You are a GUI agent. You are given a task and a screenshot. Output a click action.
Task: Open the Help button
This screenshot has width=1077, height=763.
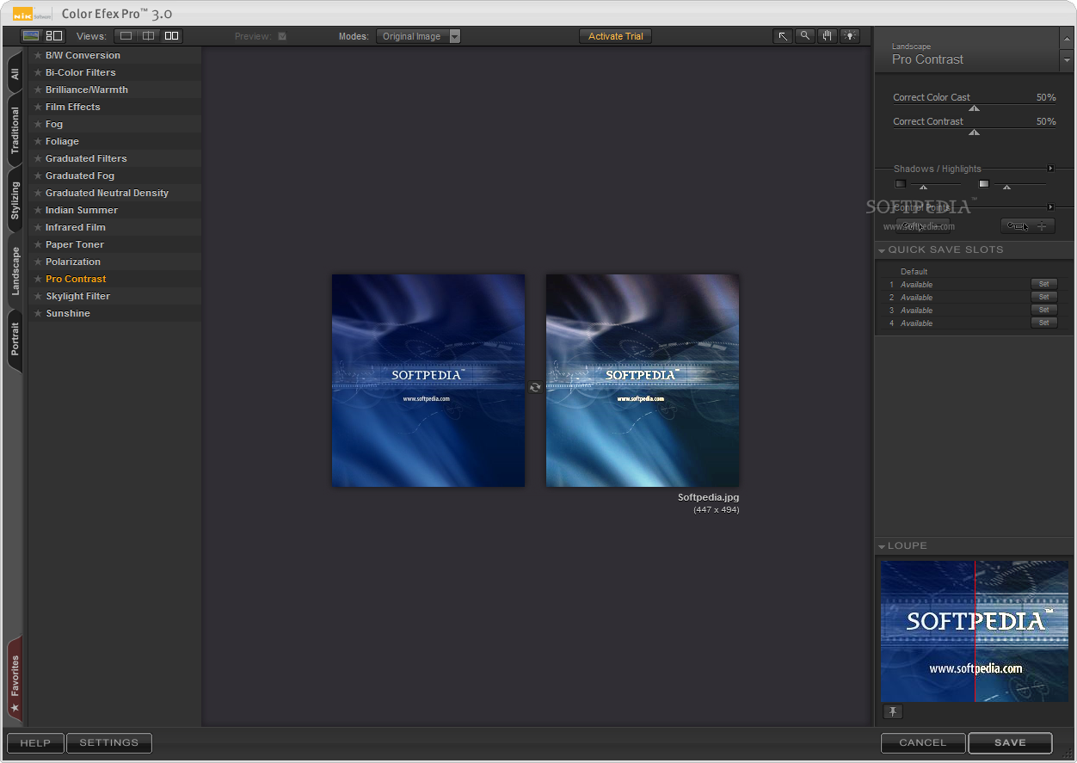point(35,743)
